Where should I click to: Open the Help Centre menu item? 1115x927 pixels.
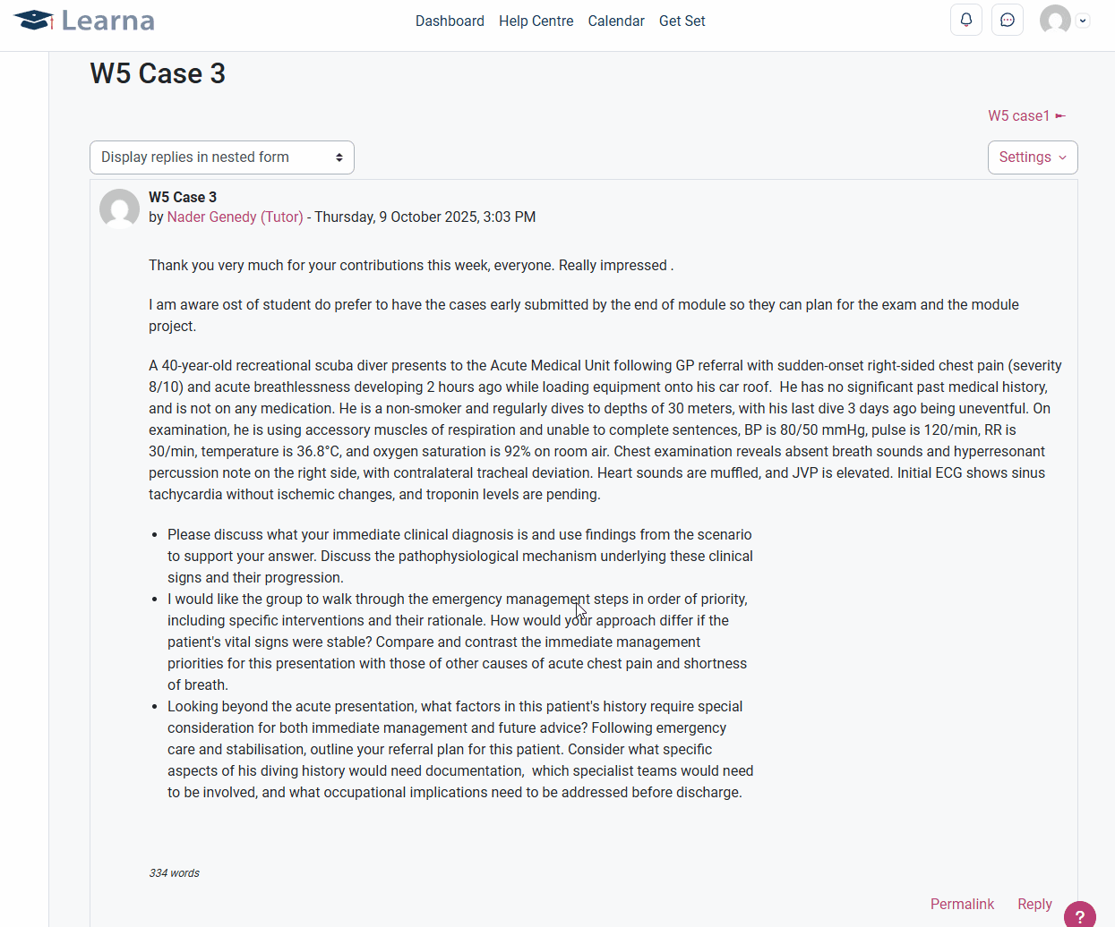pos(536,21)
